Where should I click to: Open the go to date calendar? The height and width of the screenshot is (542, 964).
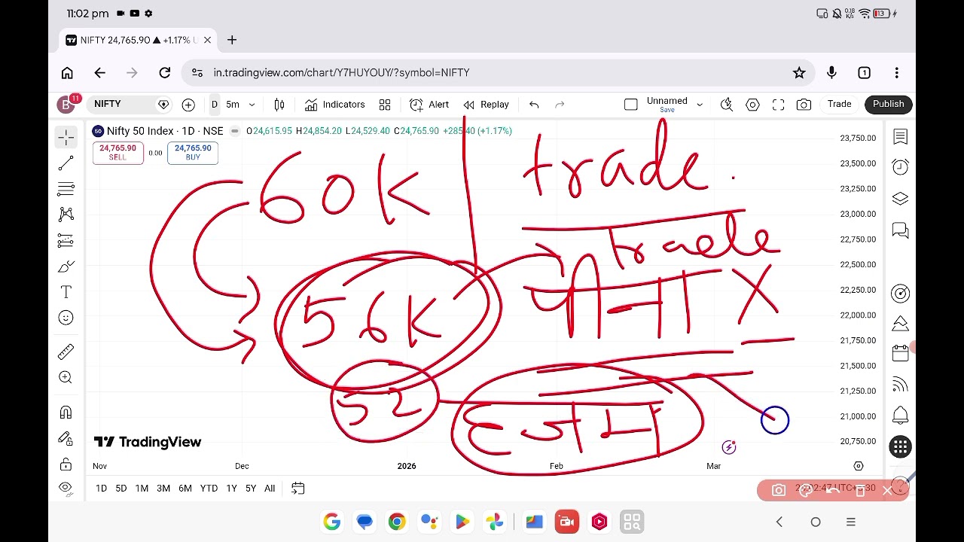(298, 489)
